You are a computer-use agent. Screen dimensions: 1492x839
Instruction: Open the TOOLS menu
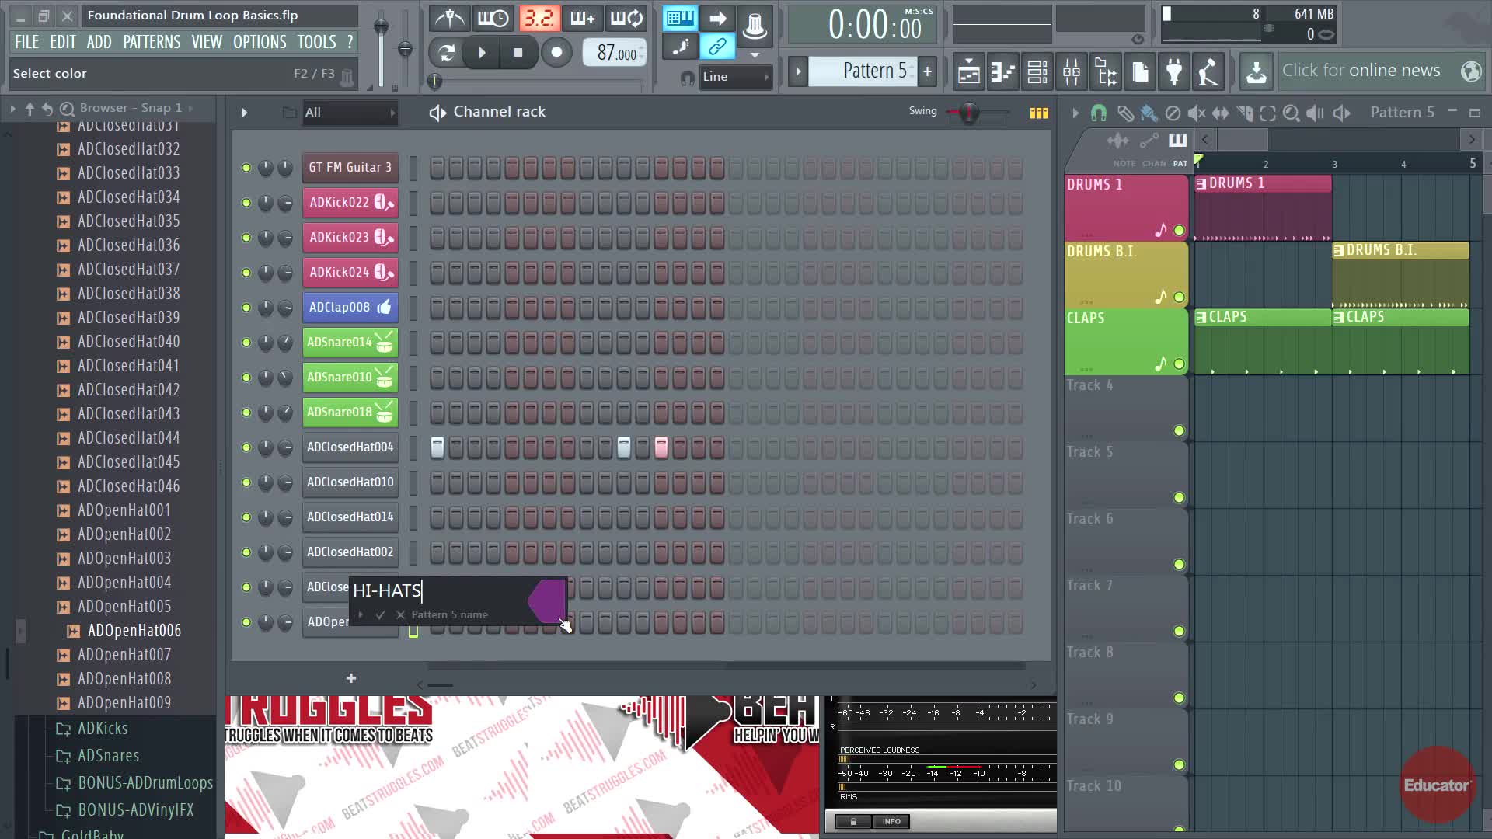click(316, 42)
